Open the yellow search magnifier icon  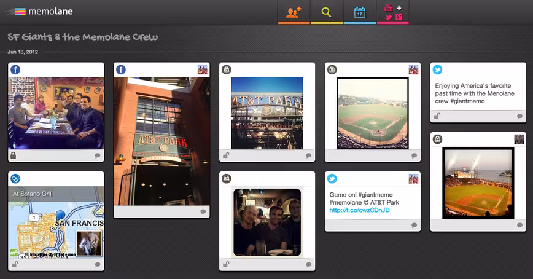pos(326,12)
